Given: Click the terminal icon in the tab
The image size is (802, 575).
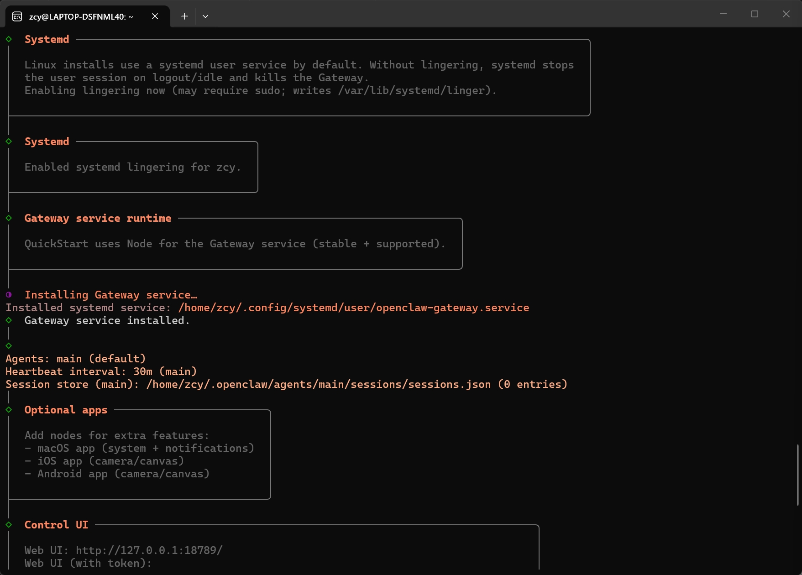Looking at the screenshot, I should 17,16.
